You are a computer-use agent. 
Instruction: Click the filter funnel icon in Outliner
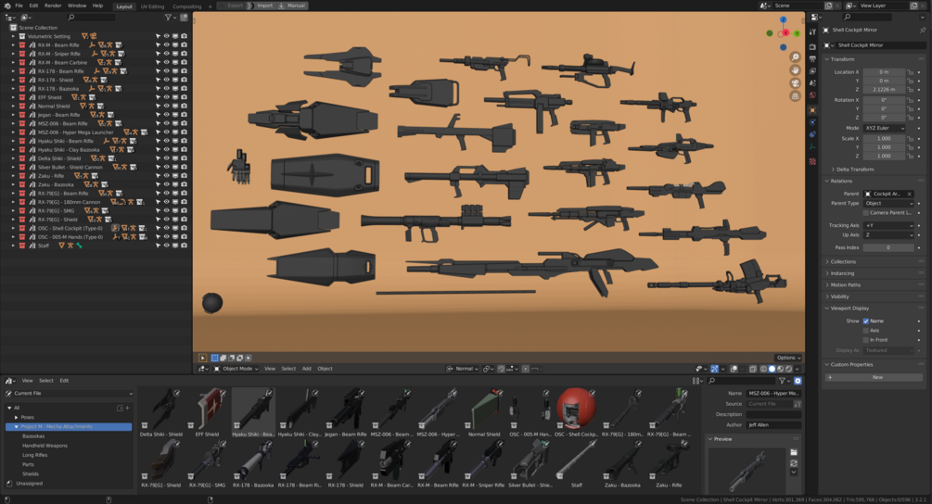(169, 18)
